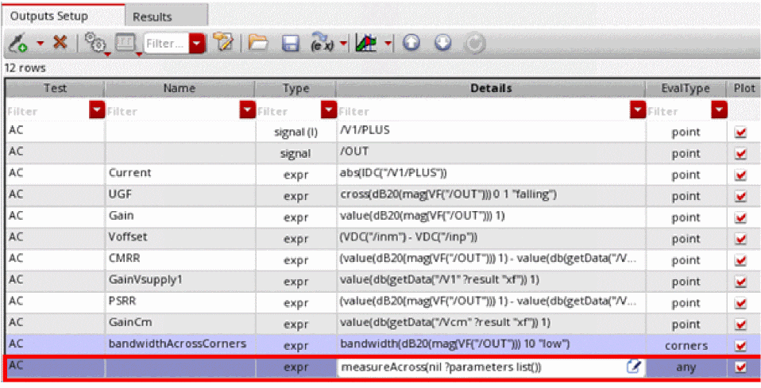761x388 pixels.
Task: Toggle Plot checkbox for PSRR row
Action: (x=740, y=302)
